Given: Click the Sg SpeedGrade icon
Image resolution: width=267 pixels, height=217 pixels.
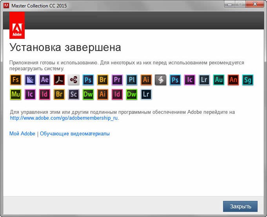Looking at the screenshot, I should point(248,80).
